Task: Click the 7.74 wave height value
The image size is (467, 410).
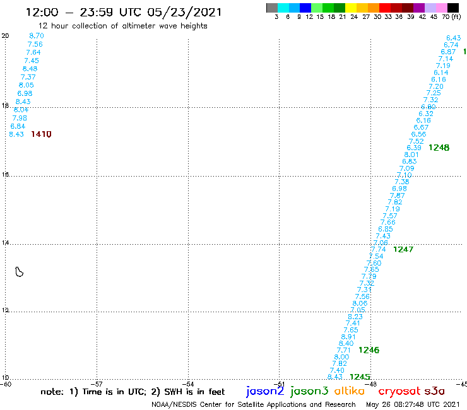Action: tap(378, 249)
